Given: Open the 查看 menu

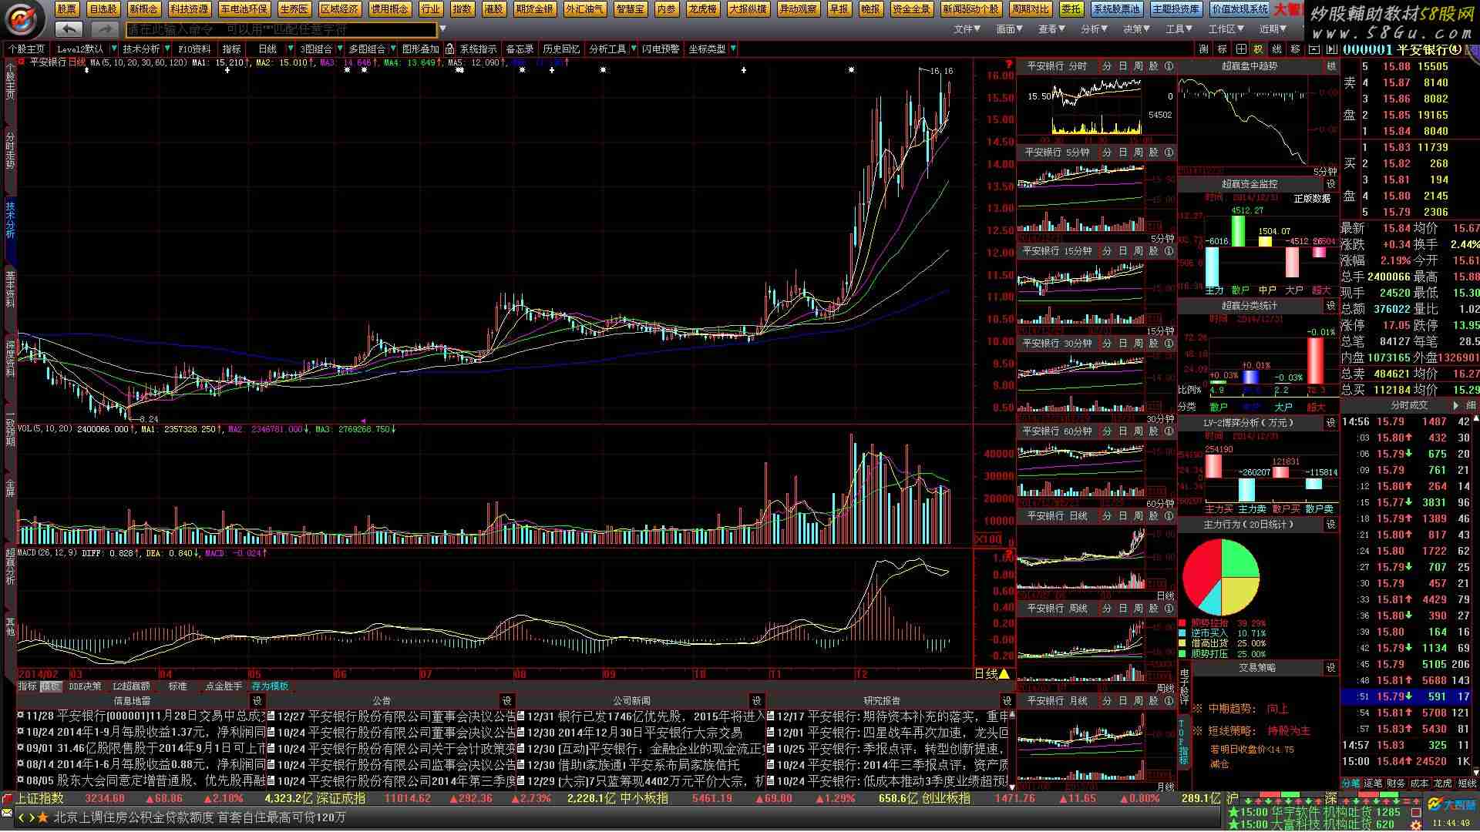Looking at the screenshot, I should [1052, 29].
